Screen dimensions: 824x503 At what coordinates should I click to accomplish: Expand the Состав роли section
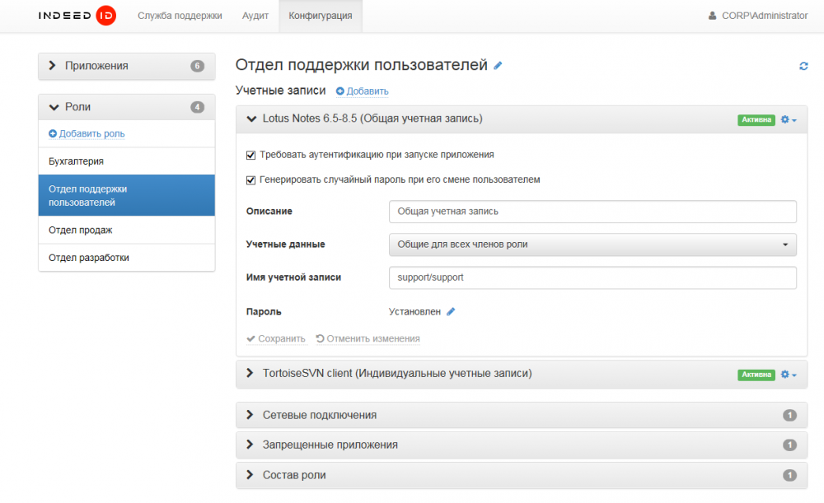[x=294, y=475]
